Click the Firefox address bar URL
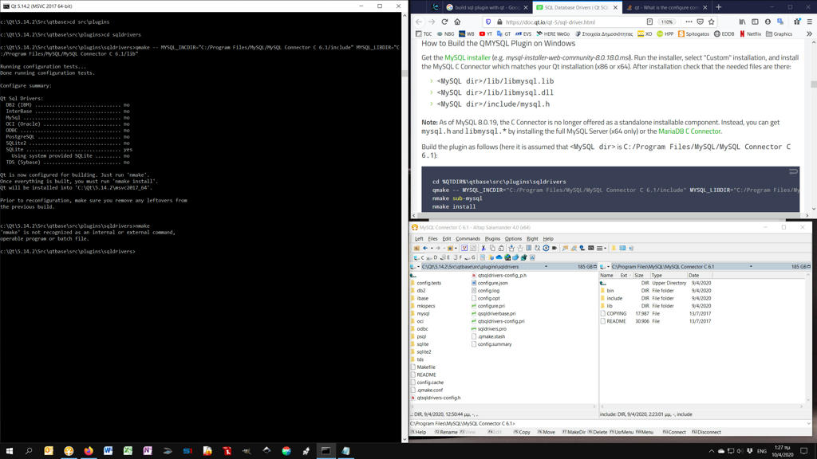The image size is (817, 459). pyautogui.click(x=551, y=22)
